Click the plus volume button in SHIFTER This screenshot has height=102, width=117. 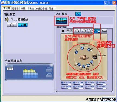68,31
